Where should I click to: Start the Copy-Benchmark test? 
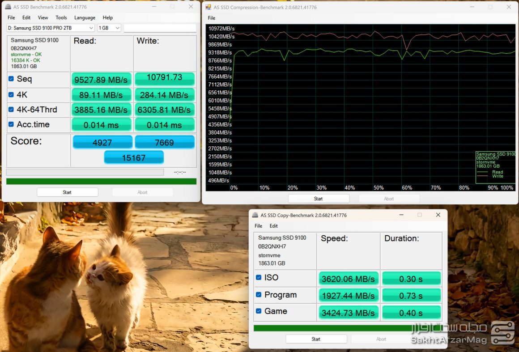[x=316, y=339]
